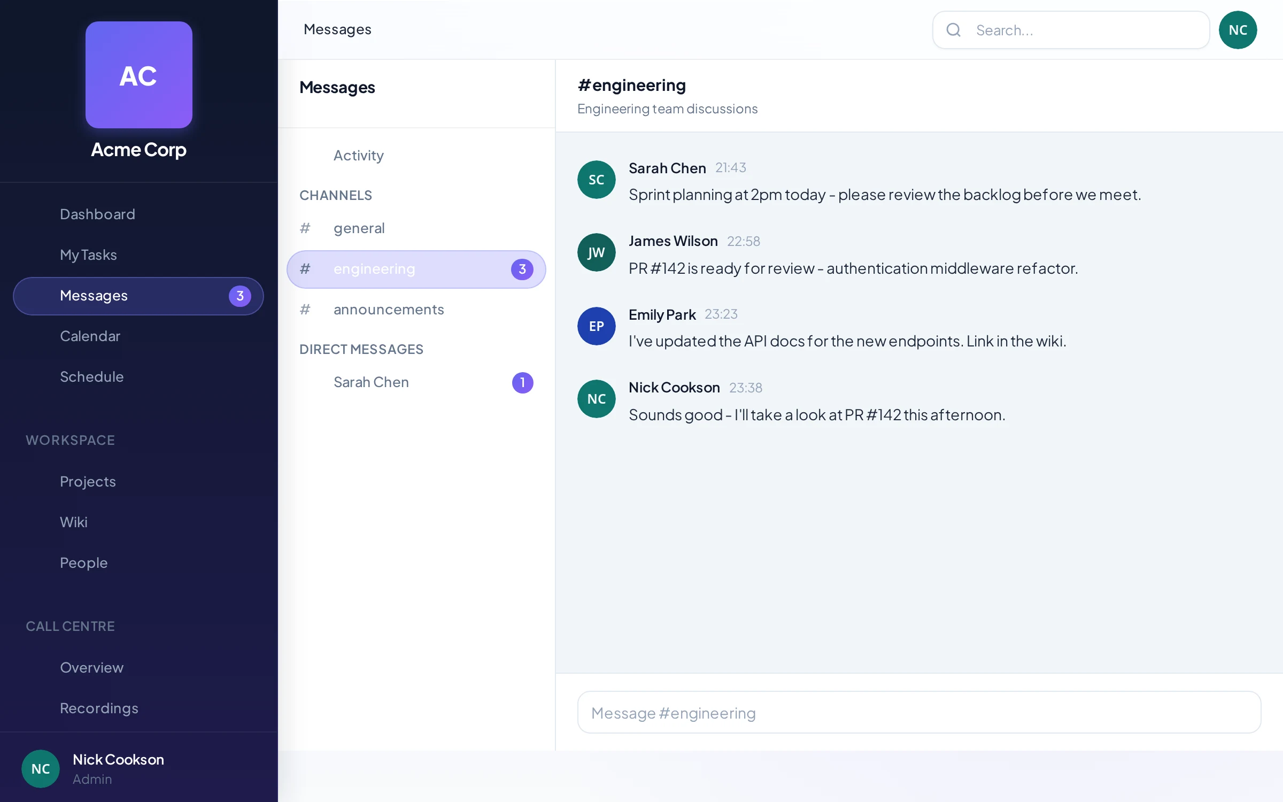Select the engineering channel
Image resolution: width=1283 pixels, height=802 pixels.
(416, 269)
